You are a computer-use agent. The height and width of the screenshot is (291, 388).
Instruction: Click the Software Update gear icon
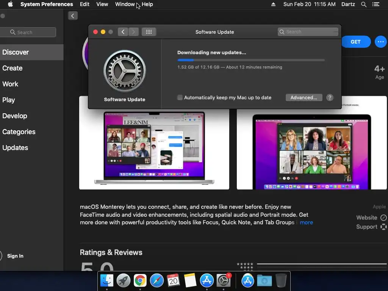pyautogui.click(x=125, y=71)
